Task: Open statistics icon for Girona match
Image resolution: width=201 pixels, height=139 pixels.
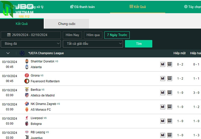Action: tap(163, 79)
